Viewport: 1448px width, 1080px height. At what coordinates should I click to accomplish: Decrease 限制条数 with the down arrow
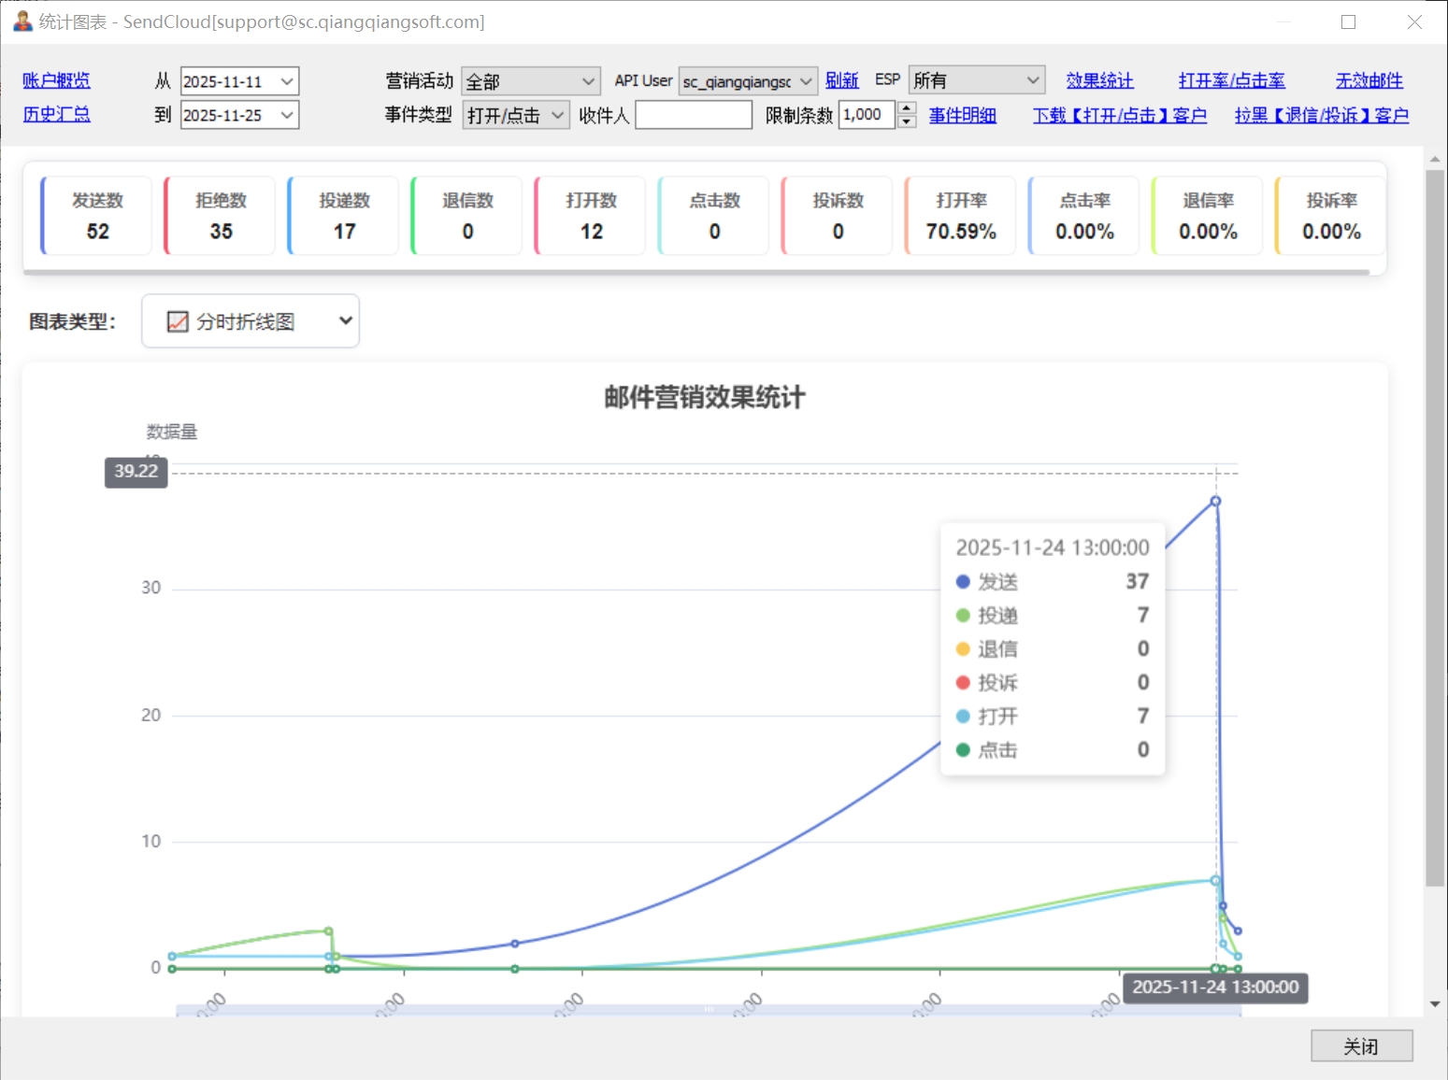[907, 122]
